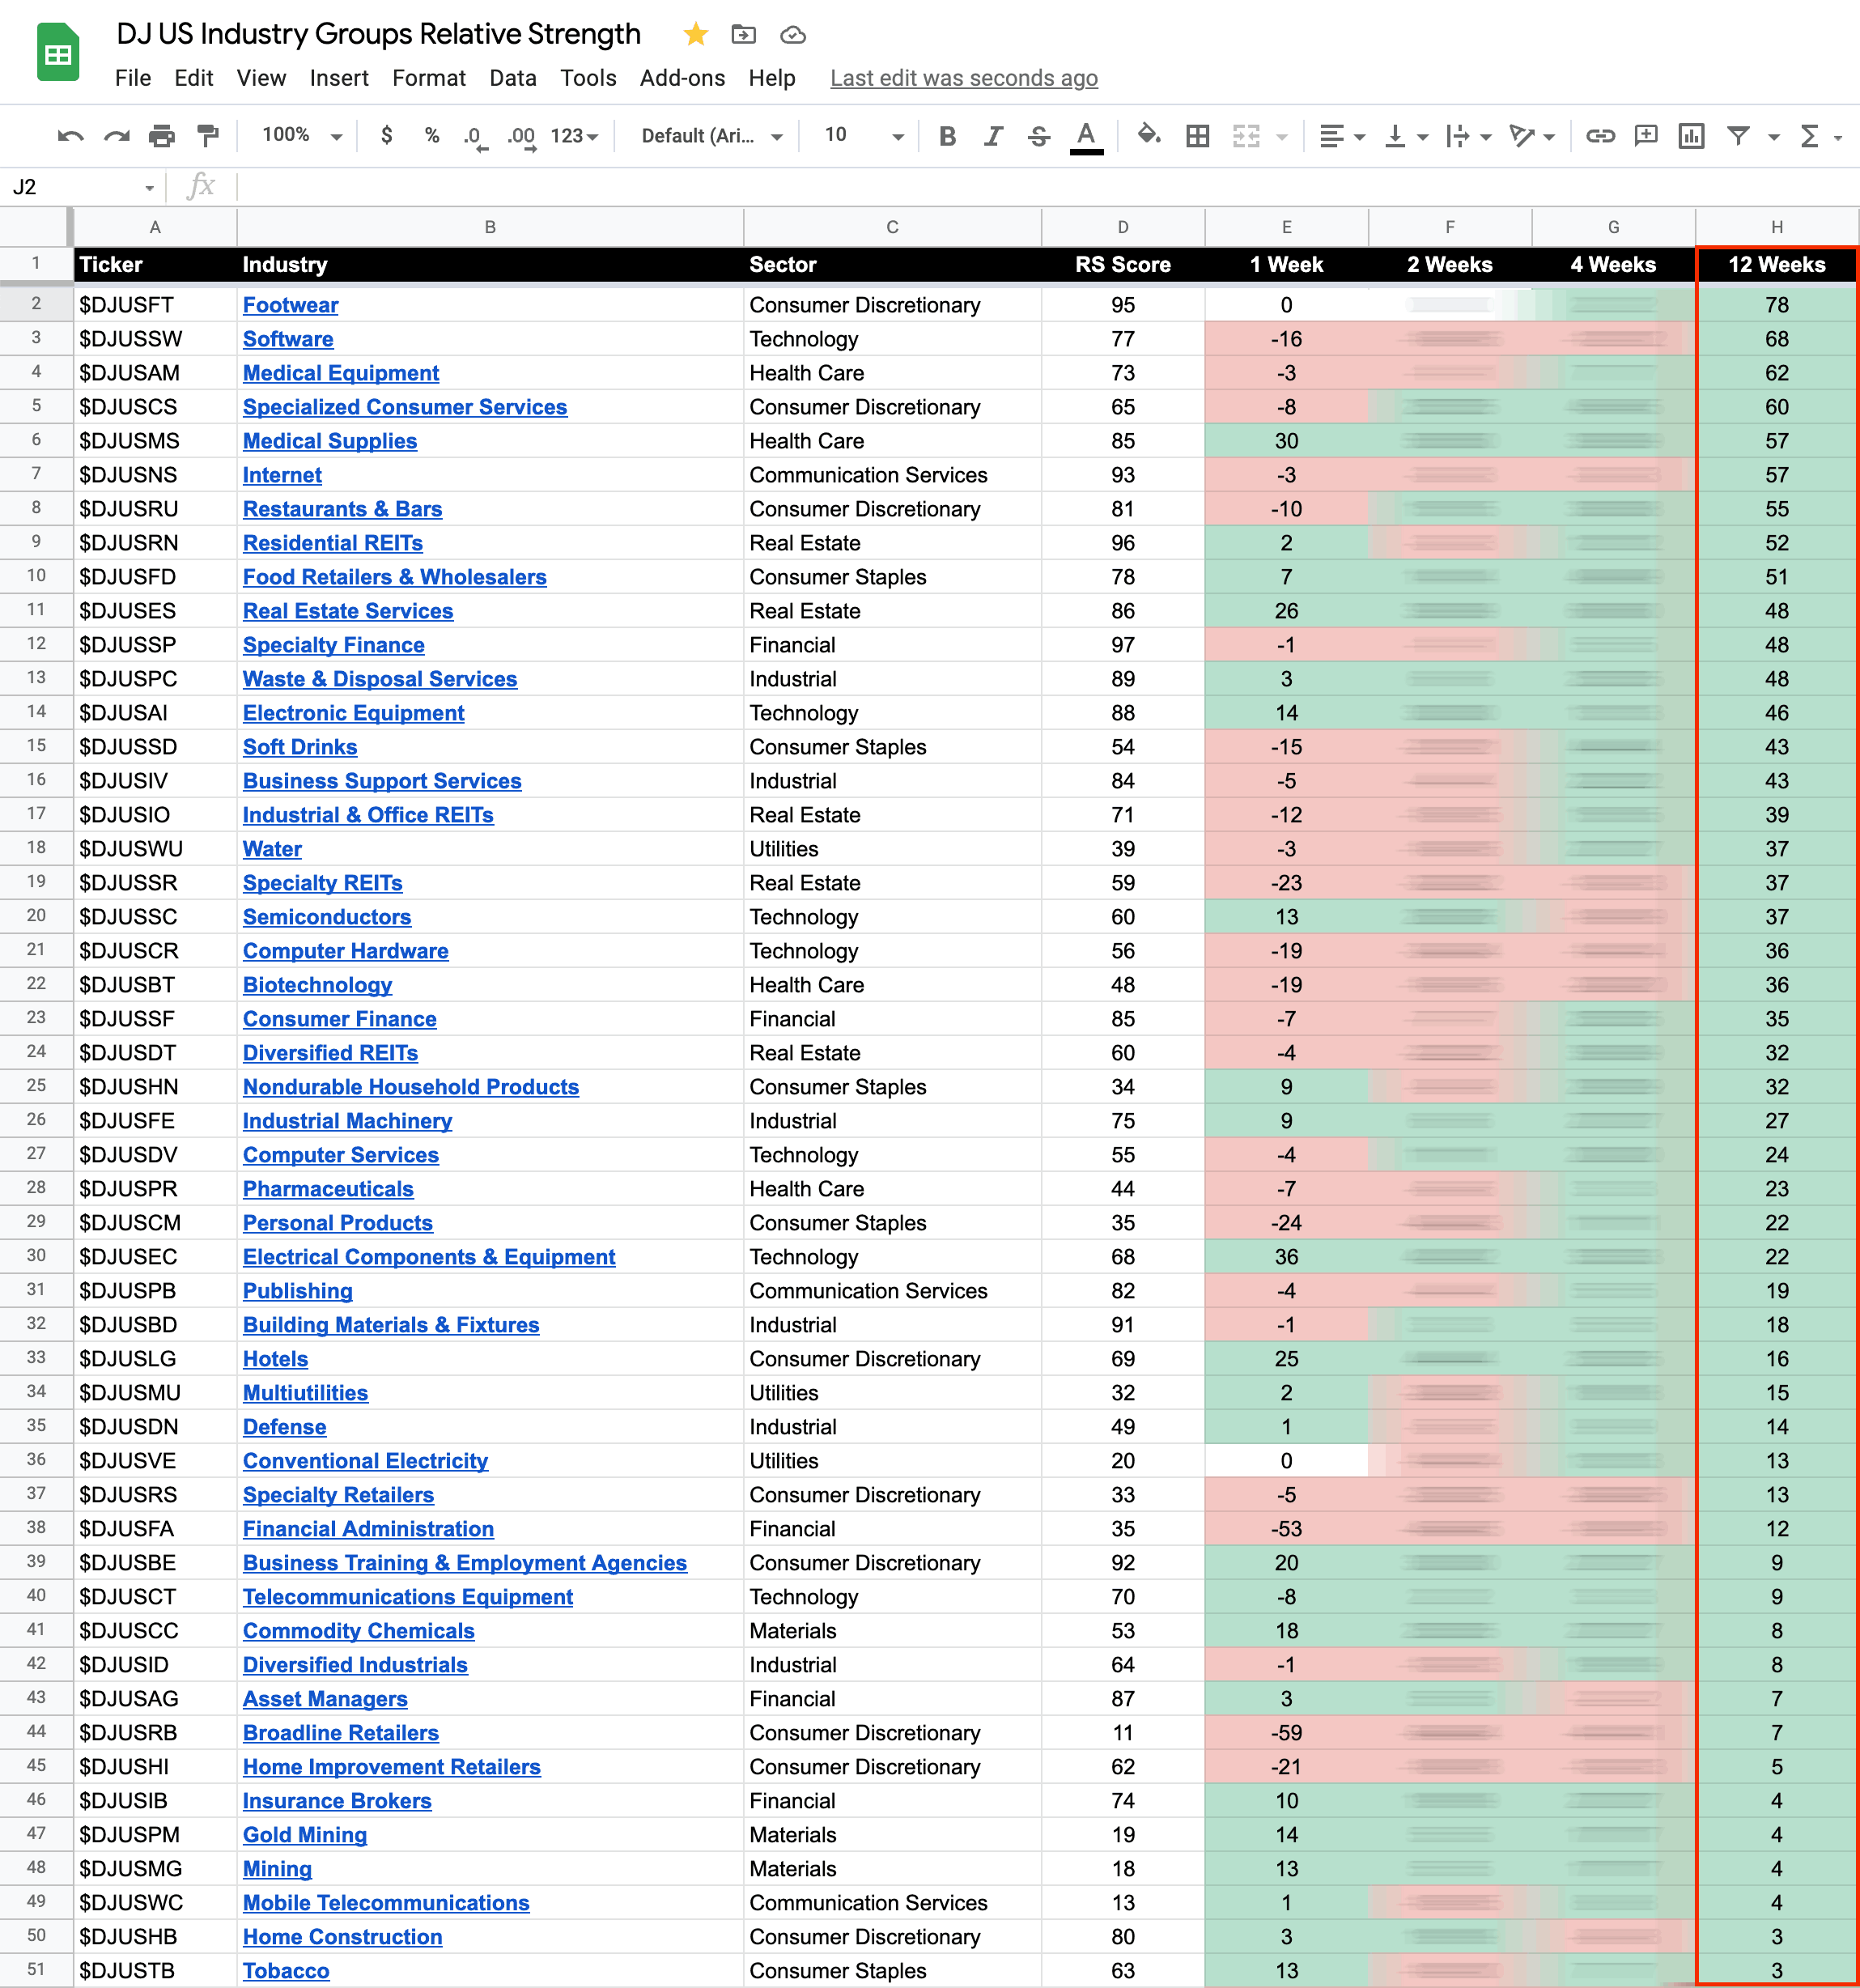Viewport: 1860px width, 1988px height.
Task: Open text wrapping dropdown
Action: [1469, 136]
